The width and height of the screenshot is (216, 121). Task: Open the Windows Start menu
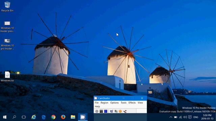5,117
